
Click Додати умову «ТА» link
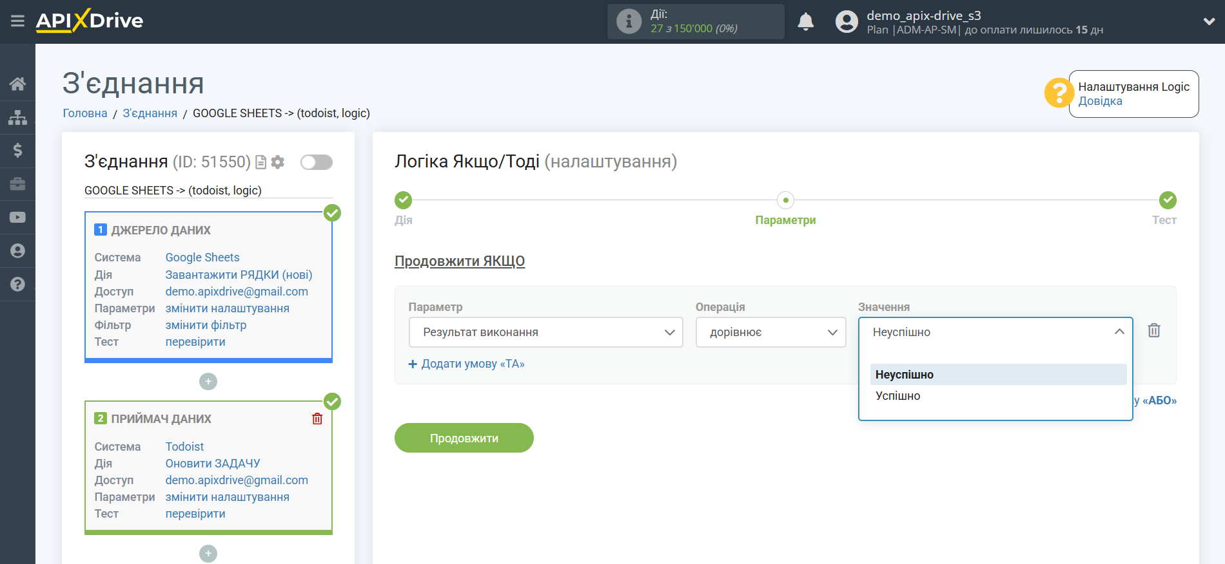tap(467, 364)
